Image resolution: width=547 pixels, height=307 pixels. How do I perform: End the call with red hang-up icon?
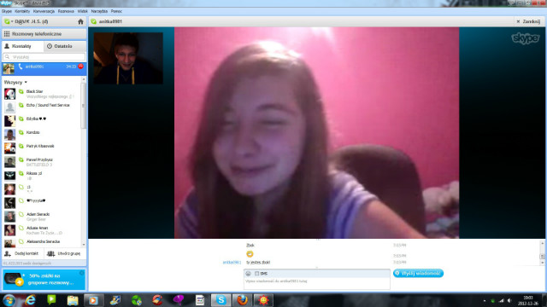click(80, 67)
